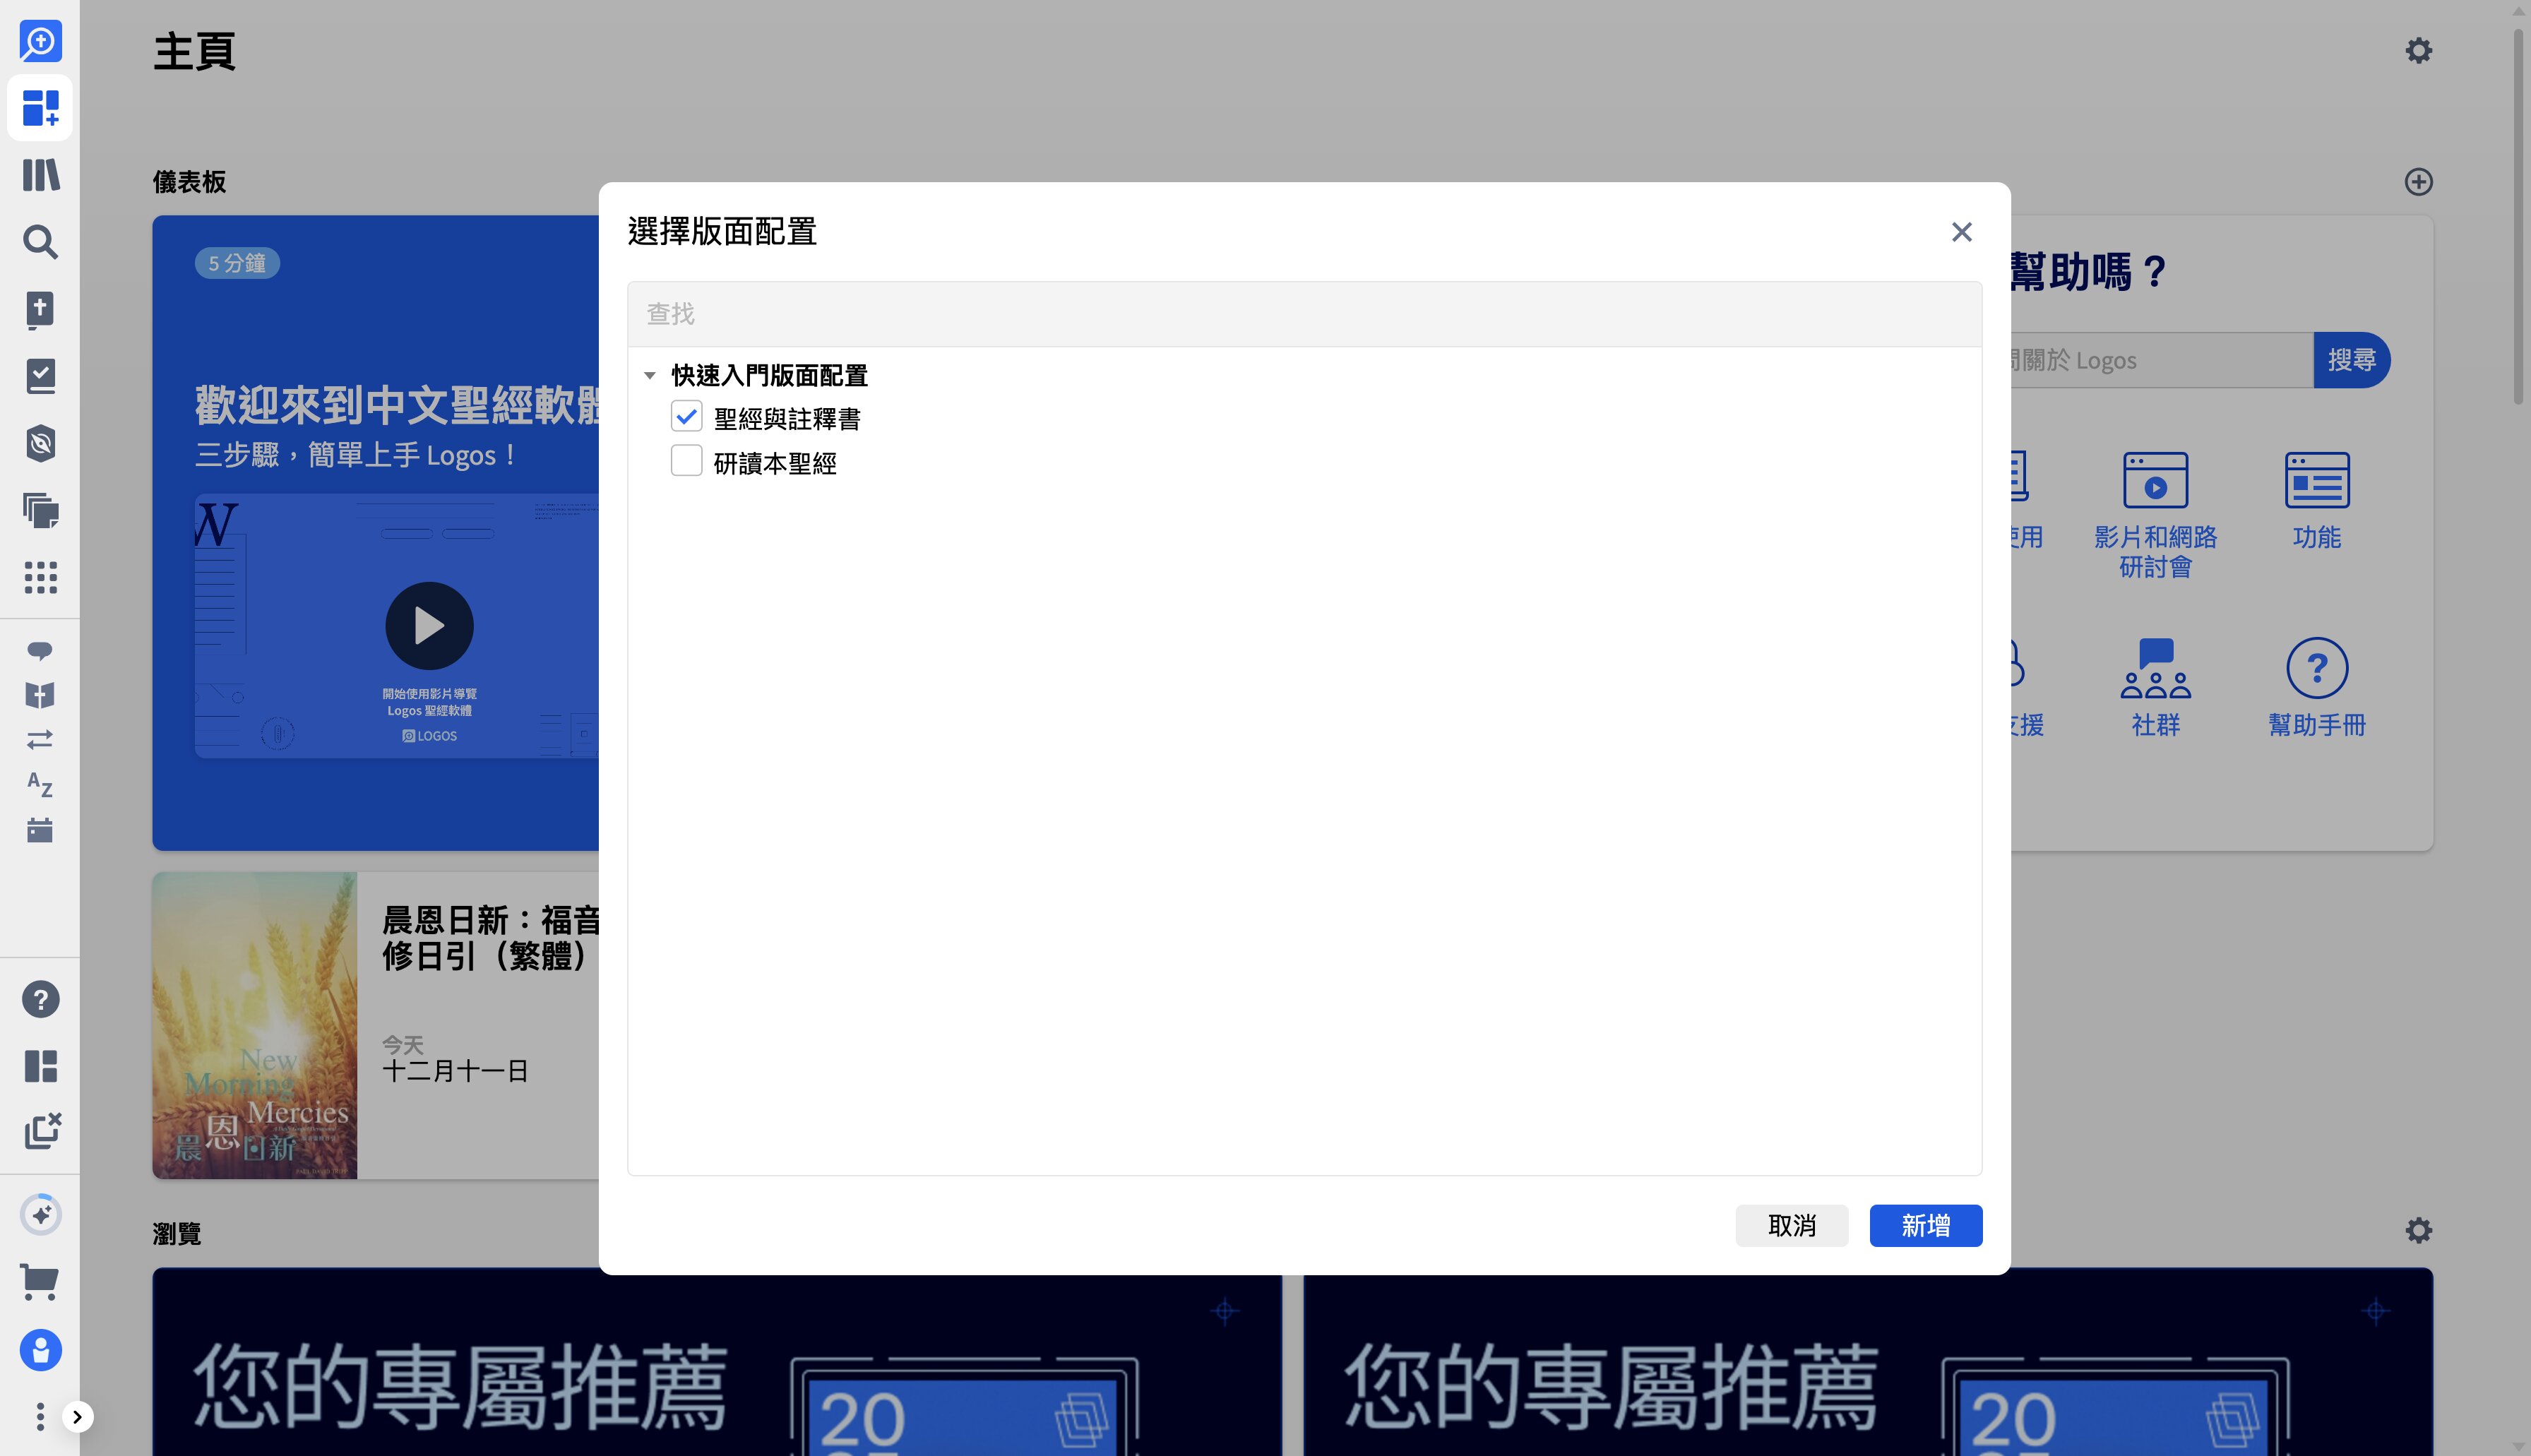Image resolution: width=2531 pixels, height=1456 pixels.
Task: Collapse the 快速入門版面配置 group
Action: [650, 376]
